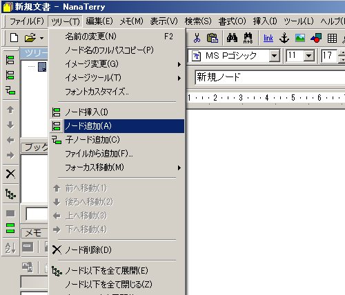Click the binoculars replace A→B icon

coord(248,38)
